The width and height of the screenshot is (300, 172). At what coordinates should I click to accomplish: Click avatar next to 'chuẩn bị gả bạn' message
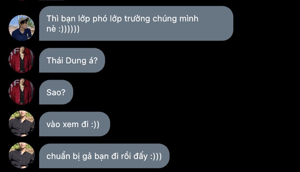(22, 155)
